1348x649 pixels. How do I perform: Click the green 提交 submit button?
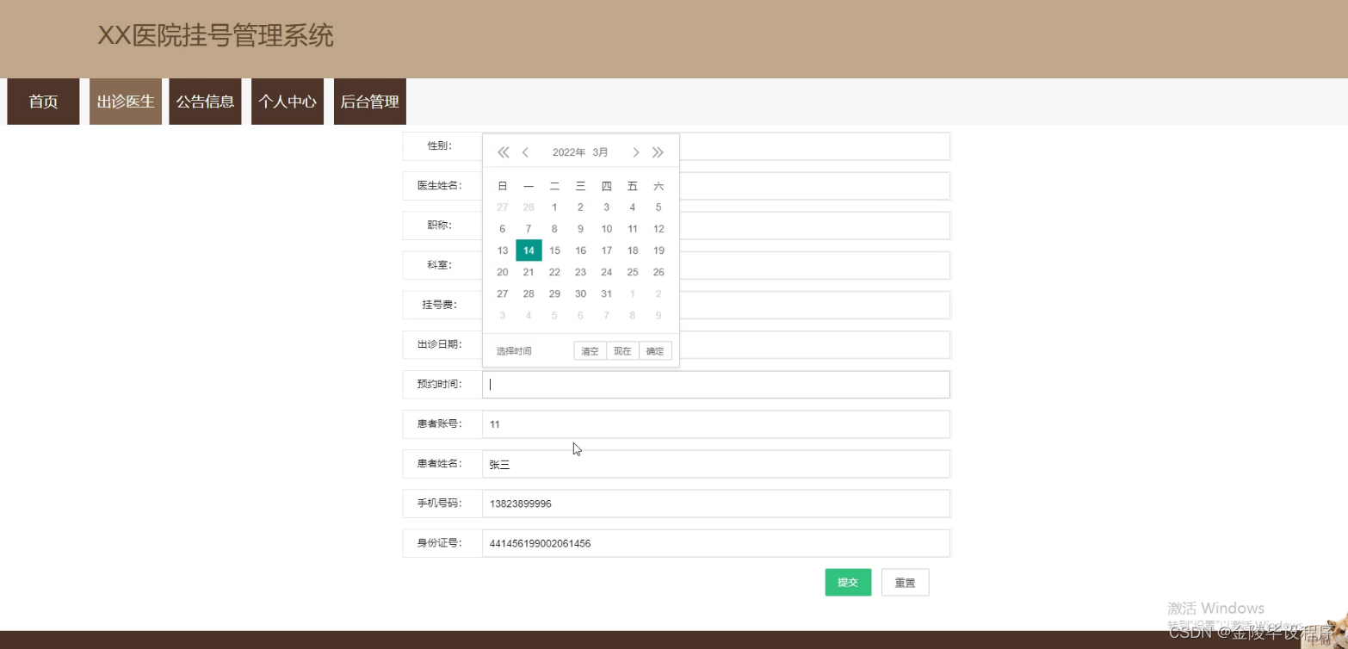click(847, 582)
